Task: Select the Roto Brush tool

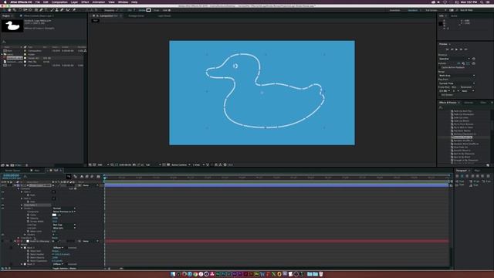Action: (68, 10)
